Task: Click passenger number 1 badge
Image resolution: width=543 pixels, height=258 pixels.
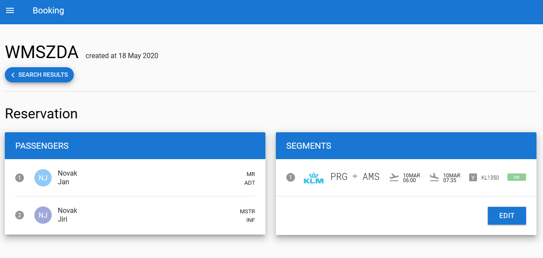Action: pyautogui.click(x=20, y=178)
